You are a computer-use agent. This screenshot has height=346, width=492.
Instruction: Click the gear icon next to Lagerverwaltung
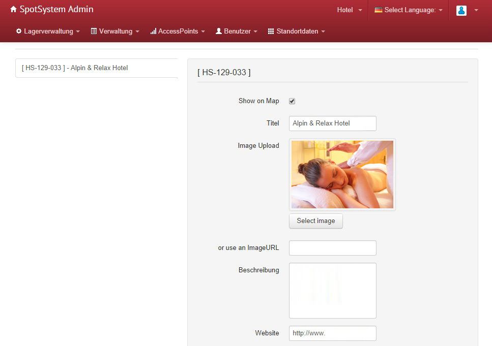tap(19, 32)
